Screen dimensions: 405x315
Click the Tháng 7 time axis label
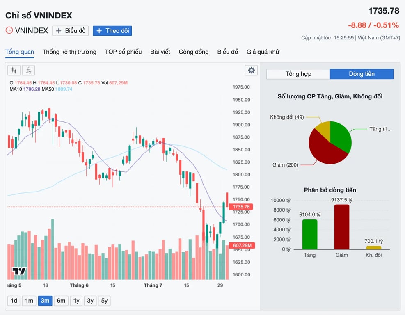[153, 285]
